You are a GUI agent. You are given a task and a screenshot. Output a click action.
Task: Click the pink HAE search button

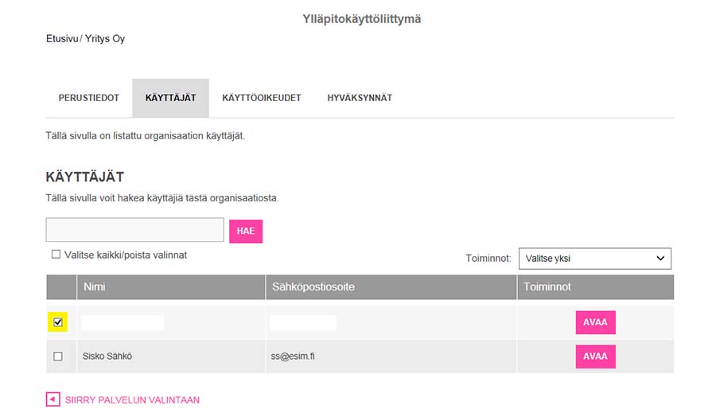(246, 231)
